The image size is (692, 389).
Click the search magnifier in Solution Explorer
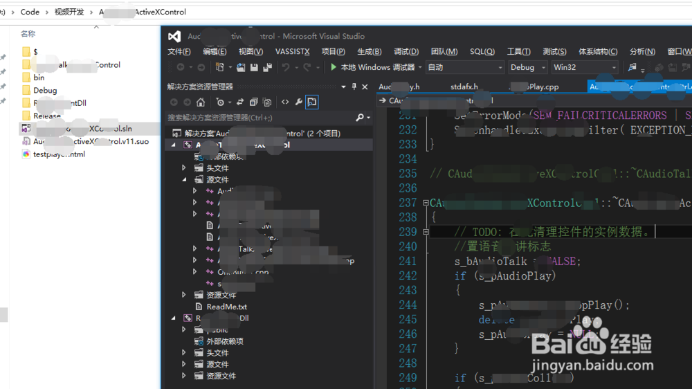pyautogui.click(x=360, y=118)
